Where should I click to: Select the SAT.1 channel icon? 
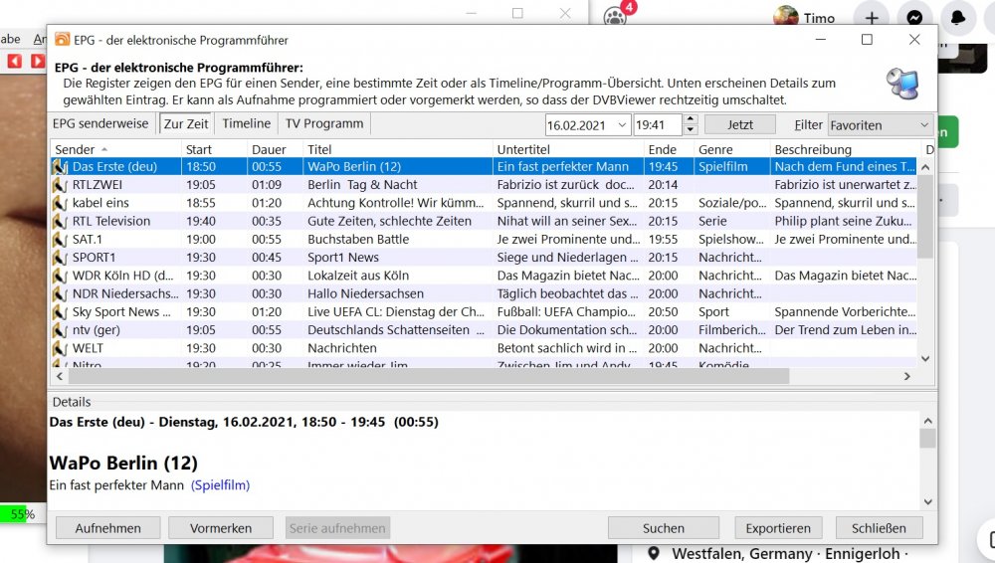(60, 240)
